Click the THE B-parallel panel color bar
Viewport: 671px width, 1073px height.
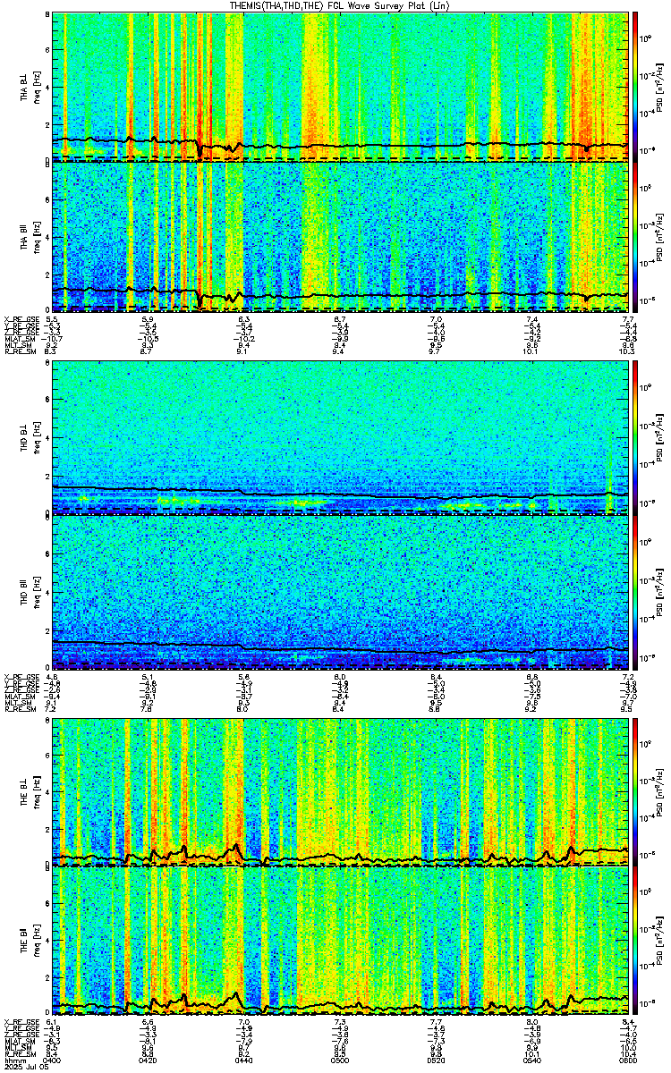(x=635, y=942)
